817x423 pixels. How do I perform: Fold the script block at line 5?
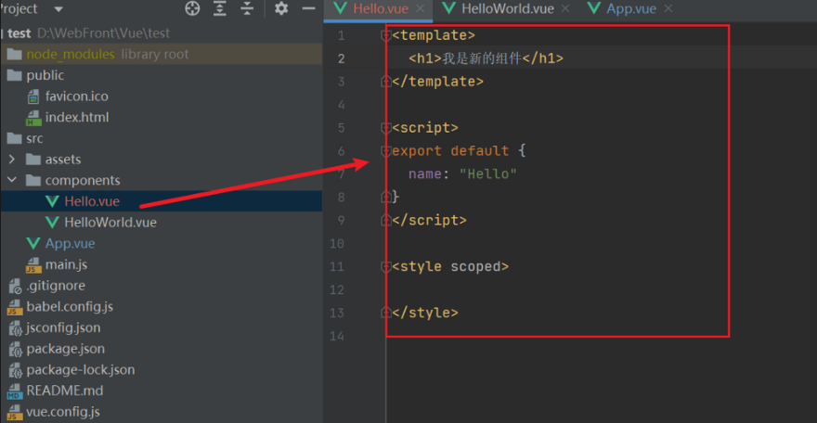click(x=386, y=128)
